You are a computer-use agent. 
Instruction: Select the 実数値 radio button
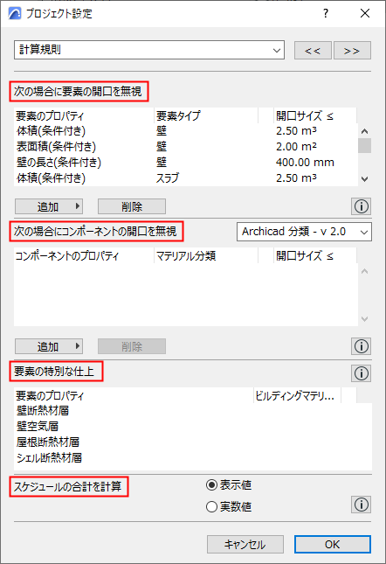tap(211, 507)
